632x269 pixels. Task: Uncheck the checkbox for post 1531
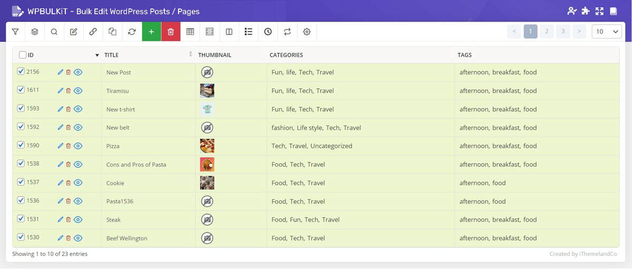click(21, 219)
